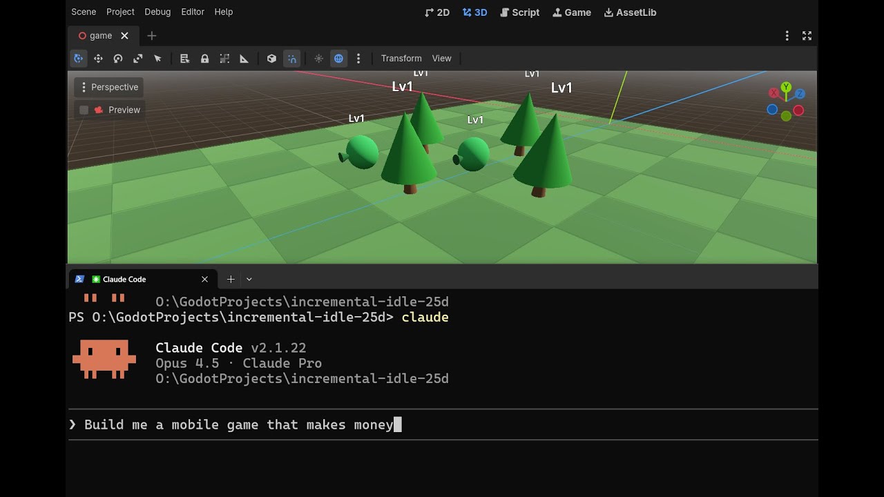The width and height of the screenshot is (884, 497).
Task: Click the Claude Code pixel mascot
Action: pos(104,359)
